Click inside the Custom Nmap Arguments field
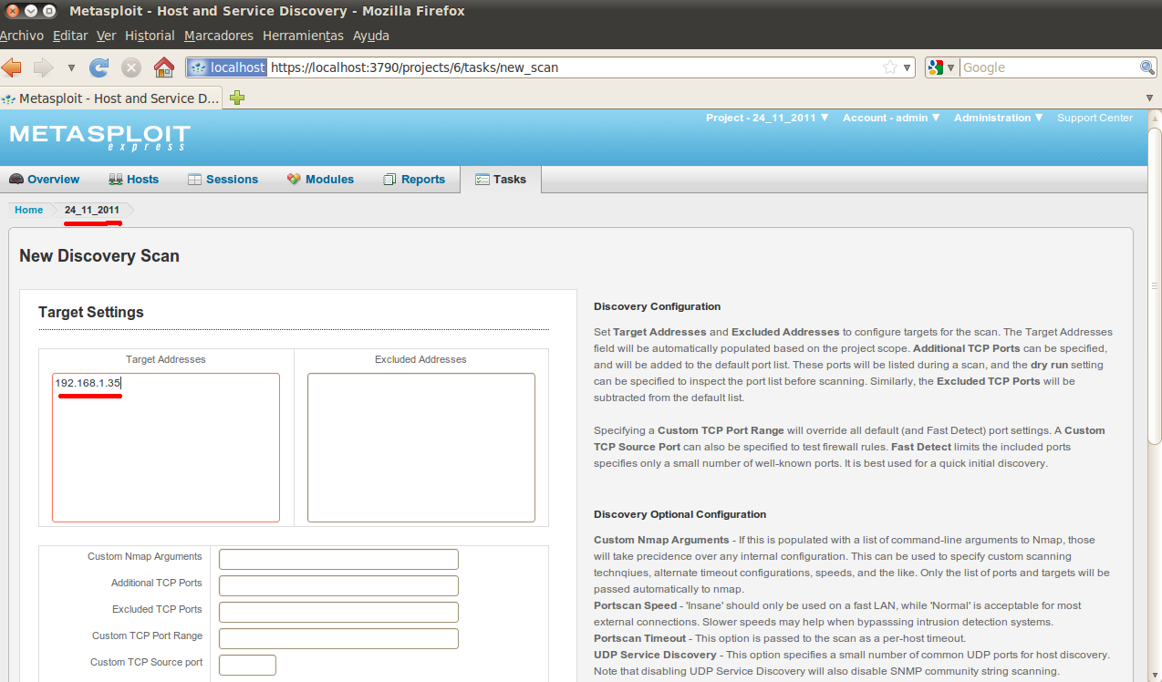This screenshot has height=682, width=1162. 337,559
